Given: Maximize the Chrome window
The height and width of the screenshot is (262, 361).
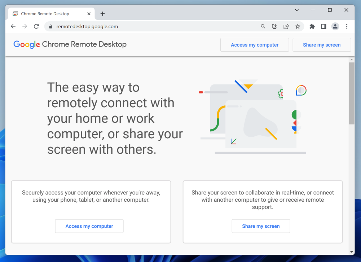Looking at the screenshot, I should (330, 10).
